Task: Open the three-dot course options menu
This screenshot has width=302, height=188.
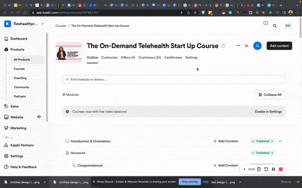Action: click(238, 46)
